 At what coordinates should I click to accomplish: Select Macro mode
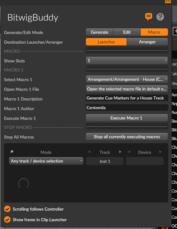coord(154,32)
